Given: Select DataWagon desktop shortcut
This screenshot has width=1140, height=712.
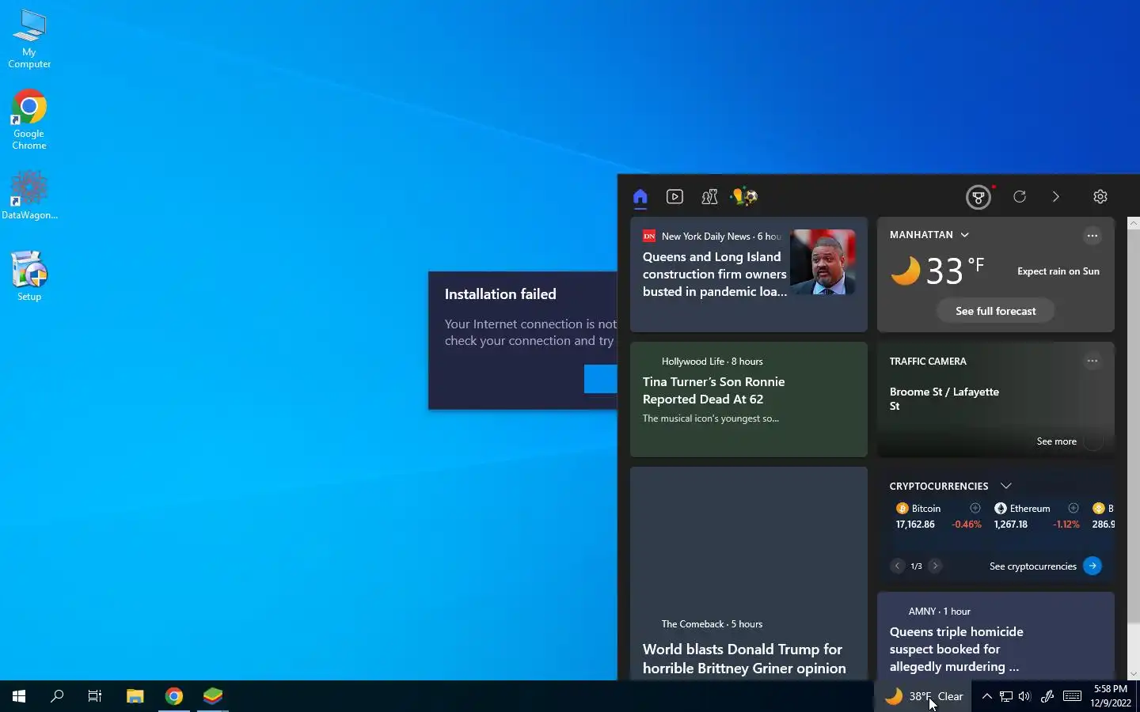Looking at the screenshot, I should (29, 195).
